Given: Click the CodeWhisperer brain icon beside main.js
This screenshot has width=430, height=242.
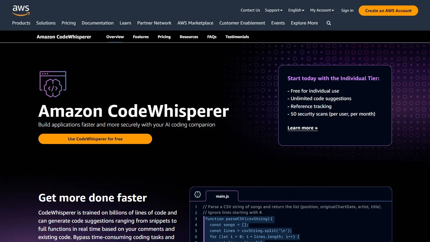Looking at the screenshot, I should click(198, 195).
